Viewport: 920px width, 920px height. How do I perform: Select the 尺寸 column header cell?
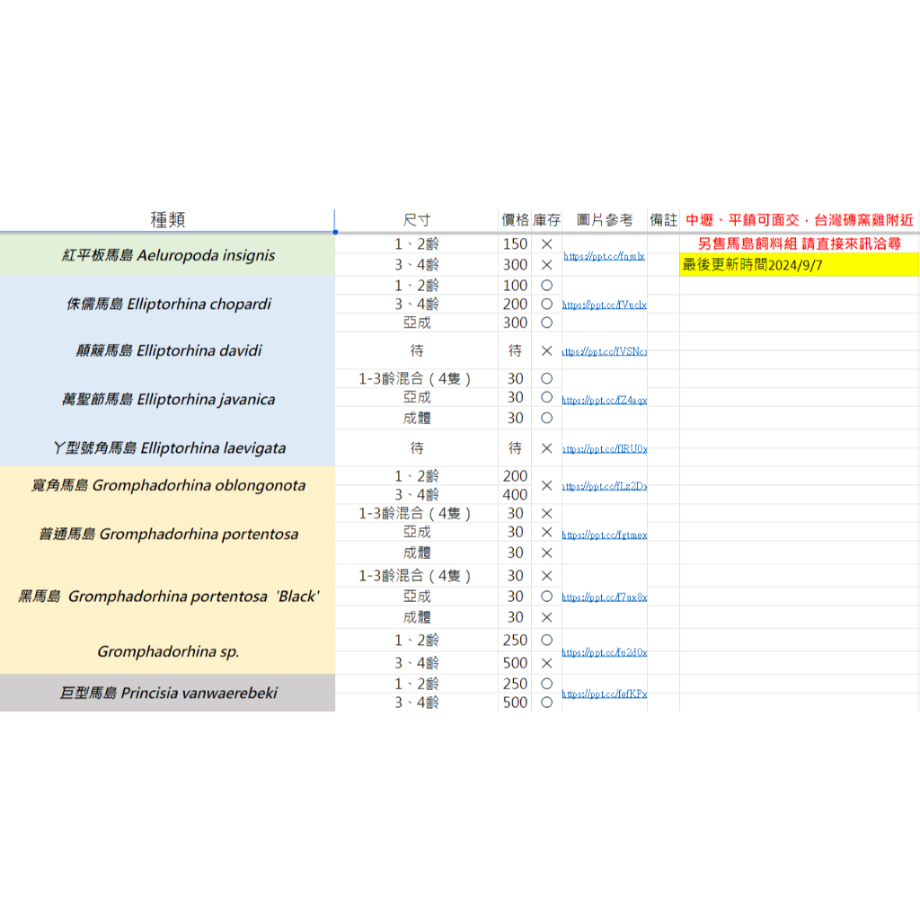[x=417, y=220]
